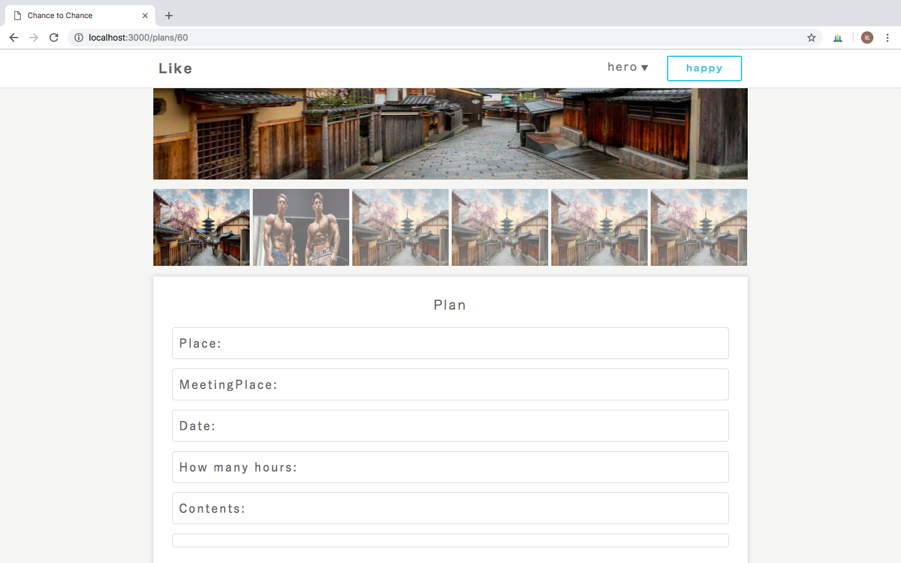Image resolution: width=901 pixels, height=563 pixels.
Task: Click the MeetingPlace field
Action: click(450, 384)
